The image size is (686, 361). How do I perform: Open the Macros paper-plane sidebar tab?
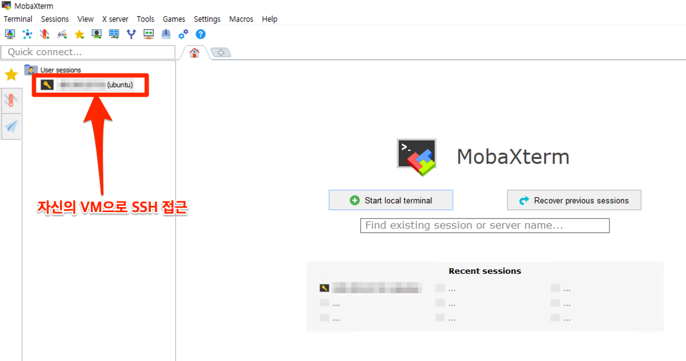coord(11,126)
